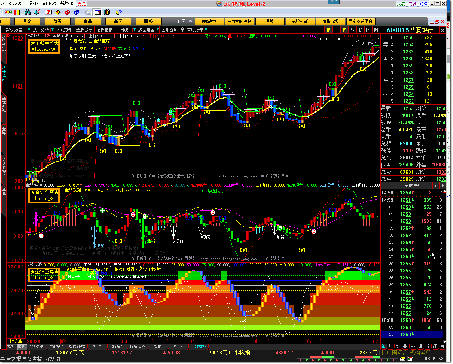Toggle the 标 marker button
Image resolution: width=453 pixels, height=364 pixels.
pyautogui.click(x=329, y=30)
